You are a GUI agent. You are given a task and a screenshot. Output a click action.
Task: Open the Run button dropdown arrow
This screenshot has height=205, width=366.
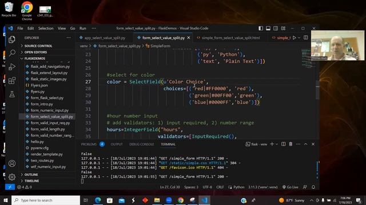[x=299, y=38]
